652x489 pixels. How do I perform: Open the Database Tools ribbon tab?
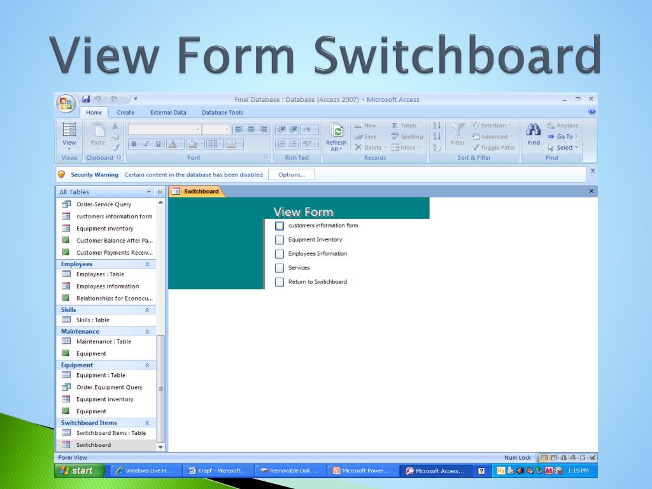tap(222, 112)
